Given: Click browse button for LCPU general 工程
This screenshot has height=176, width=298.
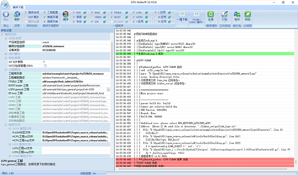Looking at the screenshot, I should pyautogui.click(x=108, y=89).
